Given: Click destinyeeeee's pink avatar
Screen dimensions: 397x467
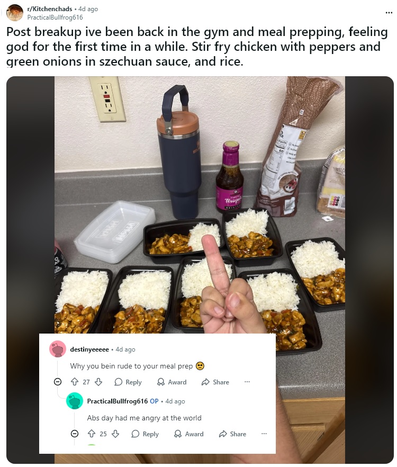Looking at the screenshot, I should 58,349.
